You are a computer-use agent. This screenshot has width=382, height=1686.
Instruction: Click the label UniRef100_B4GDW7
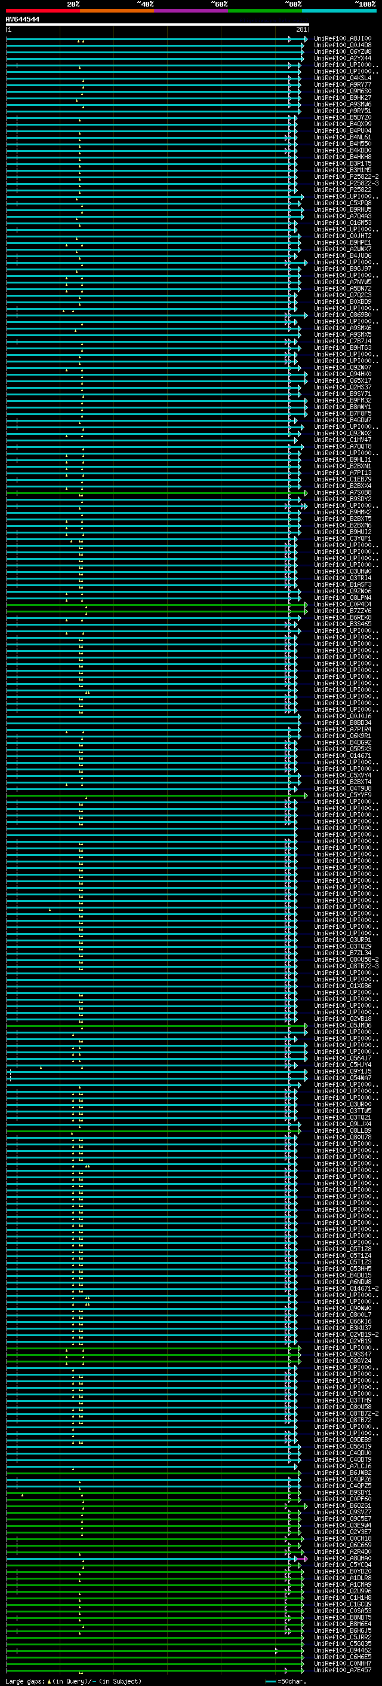(343, 420)
